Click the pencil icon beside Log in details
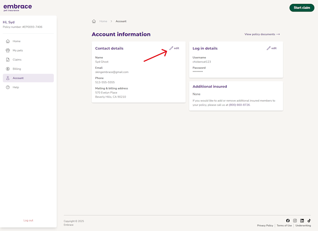 tap(268, 48)
